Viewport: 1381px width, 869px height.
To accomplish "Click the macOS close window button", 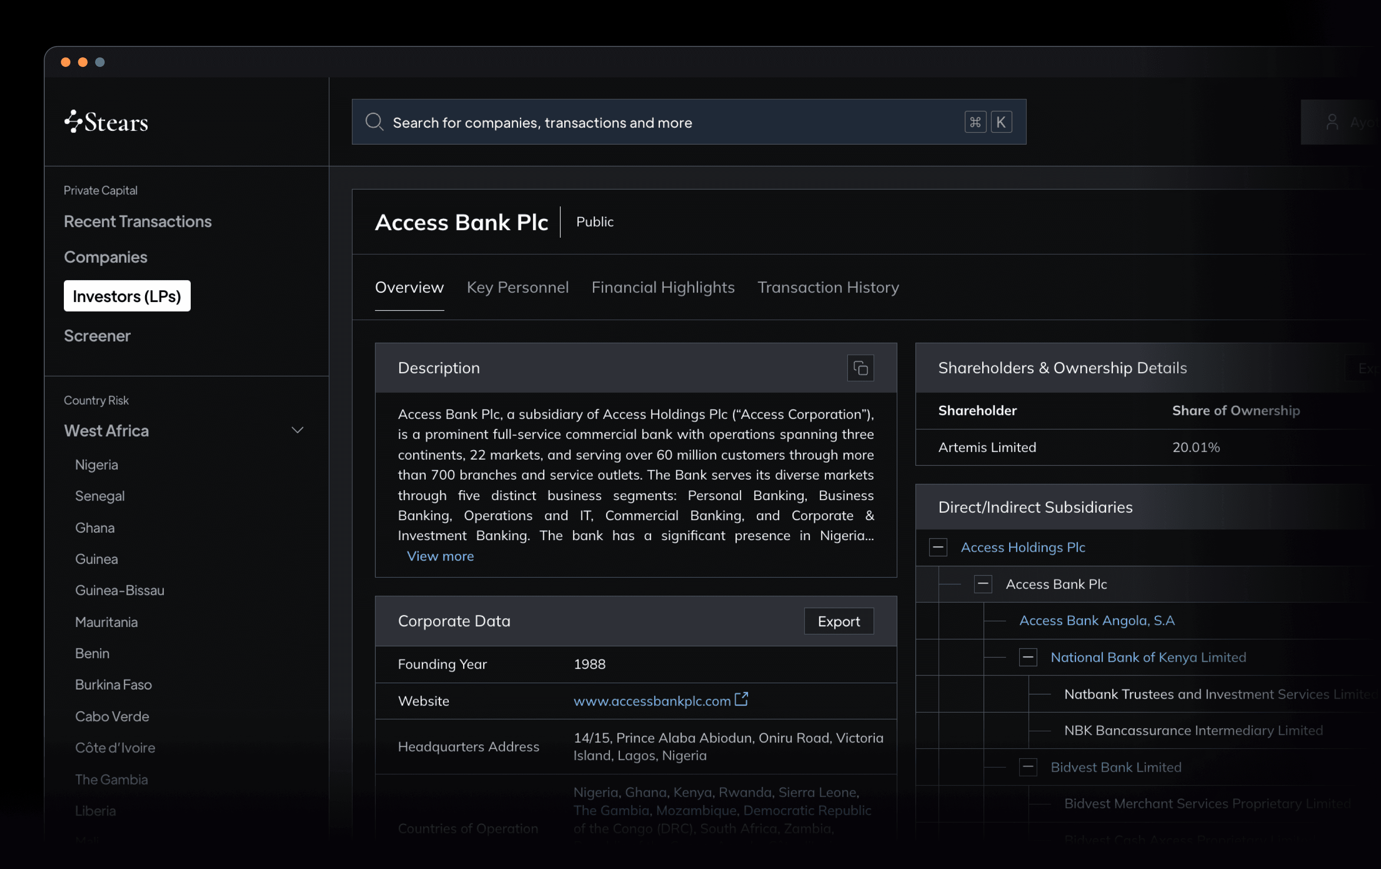I will pos(66,62).
